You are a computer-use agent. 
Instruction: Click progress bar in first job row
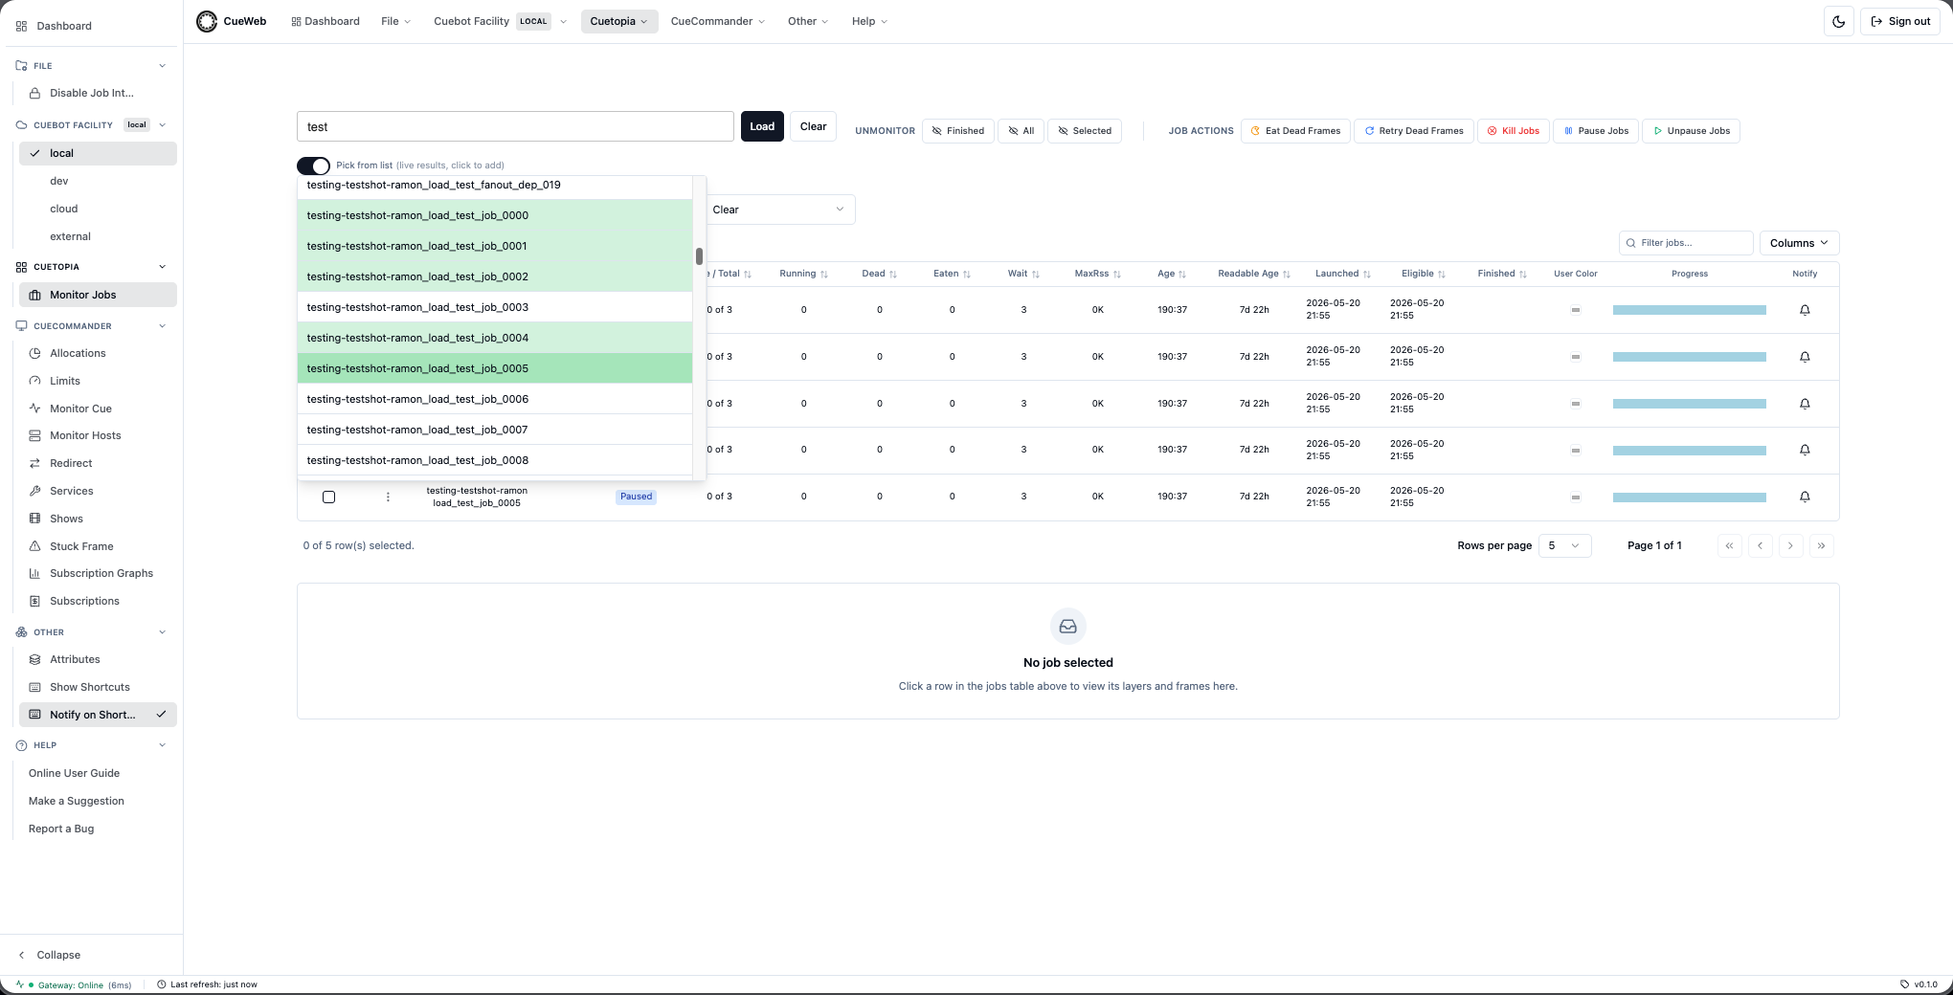(x=1690, y=310)
